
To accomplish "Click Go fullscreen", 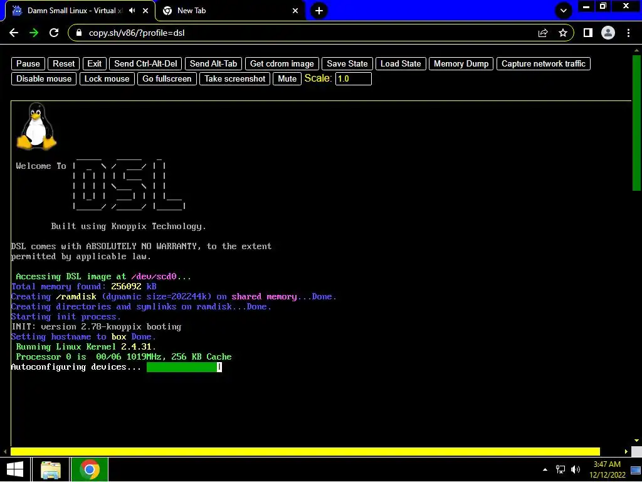I will click(x=167, y=78).
